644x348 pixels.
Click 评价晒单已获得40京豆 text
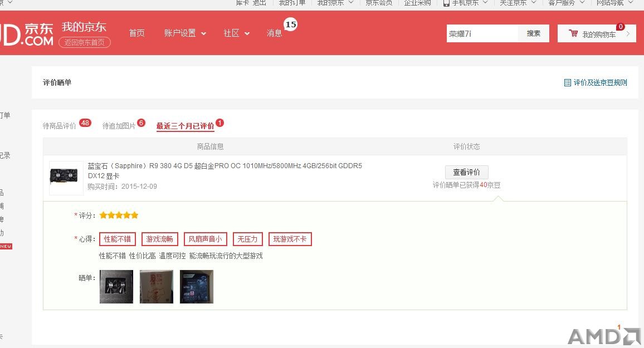[x=467, y=185]
